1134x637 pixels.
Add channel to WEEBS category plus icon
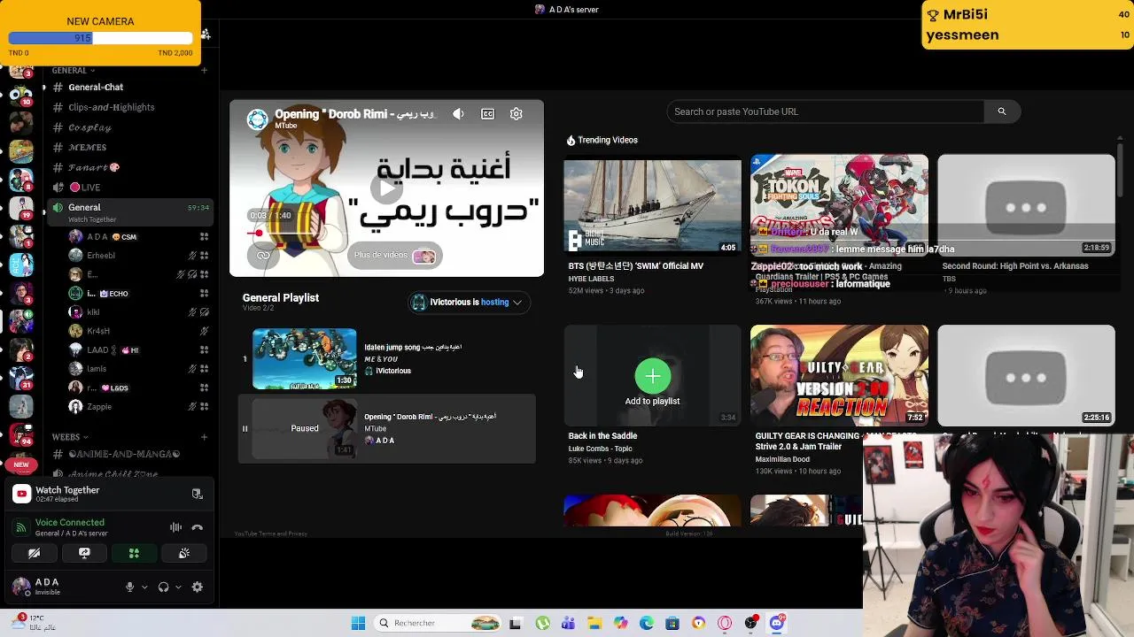coord(205,437)
